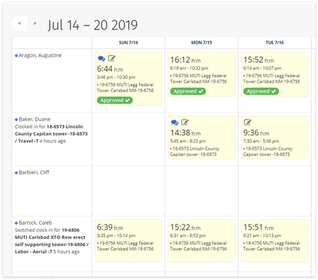The height and width of the screenshot is (280, 318).
Task: Click edit icon on Baker's Monday 14:38 entry
Action: (185, 122)
